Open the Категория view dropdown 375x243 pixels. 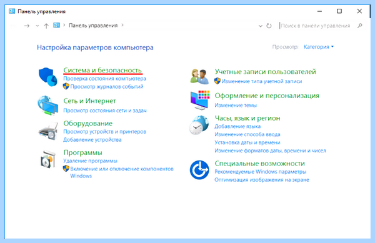[x=319, y=47]
